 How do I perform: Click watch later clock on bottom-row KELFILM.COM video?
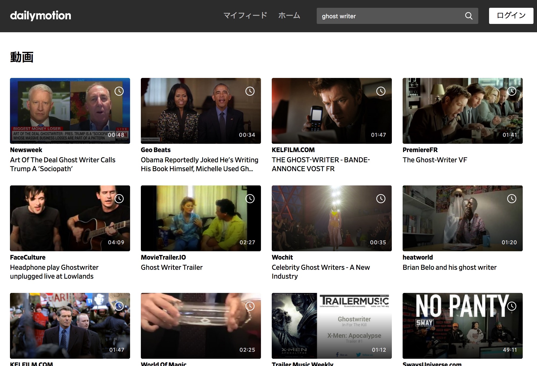[119, 306]
